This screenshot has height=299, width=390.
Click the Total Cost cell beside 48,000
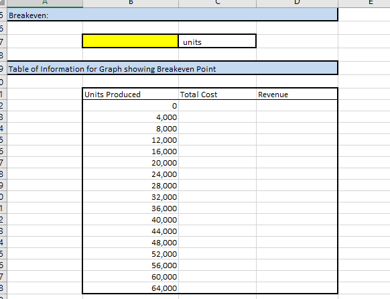[217, 242]
